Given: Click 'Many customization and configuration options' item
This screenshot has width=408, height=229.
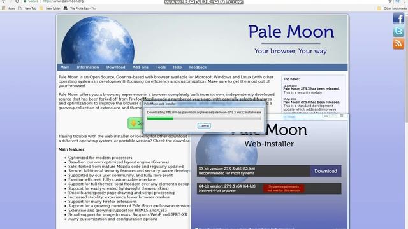Looking at the screenshot, I should pos(113,219).
